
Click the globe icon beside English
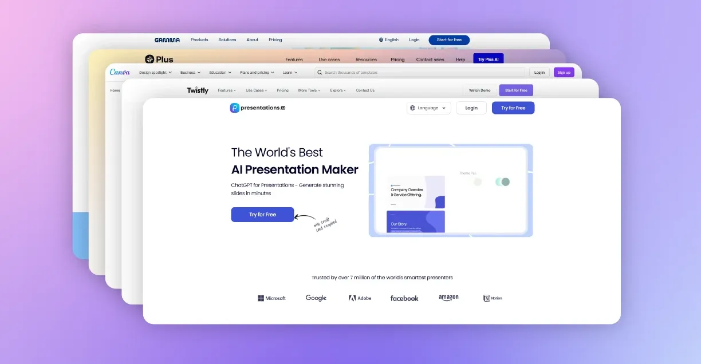[x=381, y=40]
